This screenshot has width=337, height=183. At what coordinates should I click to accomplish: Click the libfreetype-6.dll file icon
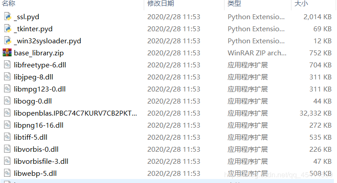point(7,65)
